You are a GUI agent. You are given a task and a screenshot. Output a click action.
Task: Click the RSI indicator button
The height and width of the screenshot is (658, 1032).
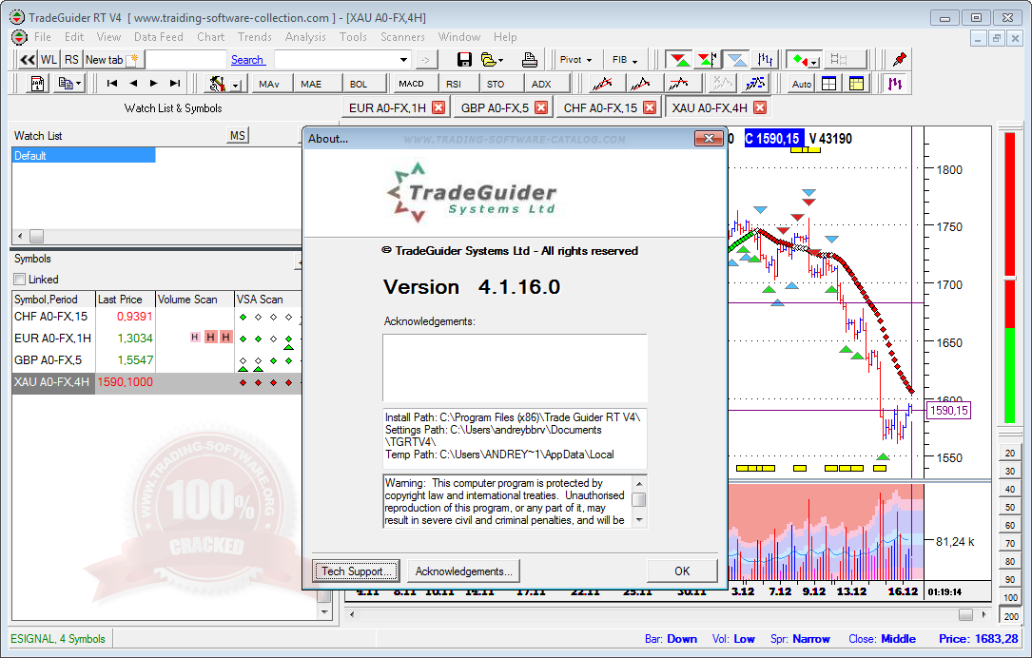click(454, 84)
